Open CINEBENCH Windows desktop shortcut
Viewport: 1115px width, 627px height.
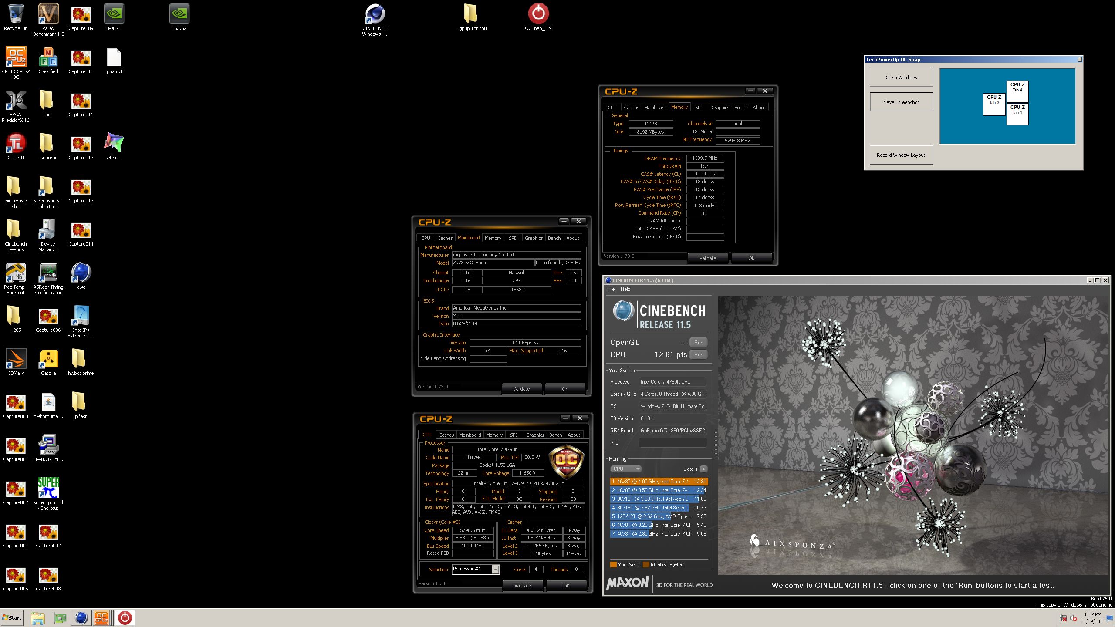(375, 20)
